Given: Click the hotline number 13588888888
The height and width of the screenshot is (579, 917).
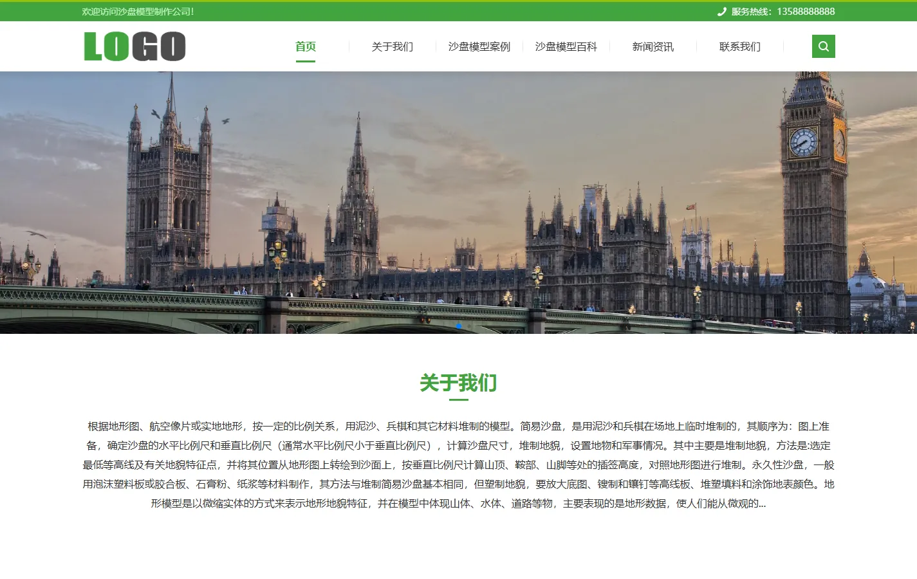Looking at the screenshot, I should click(806, 12).
